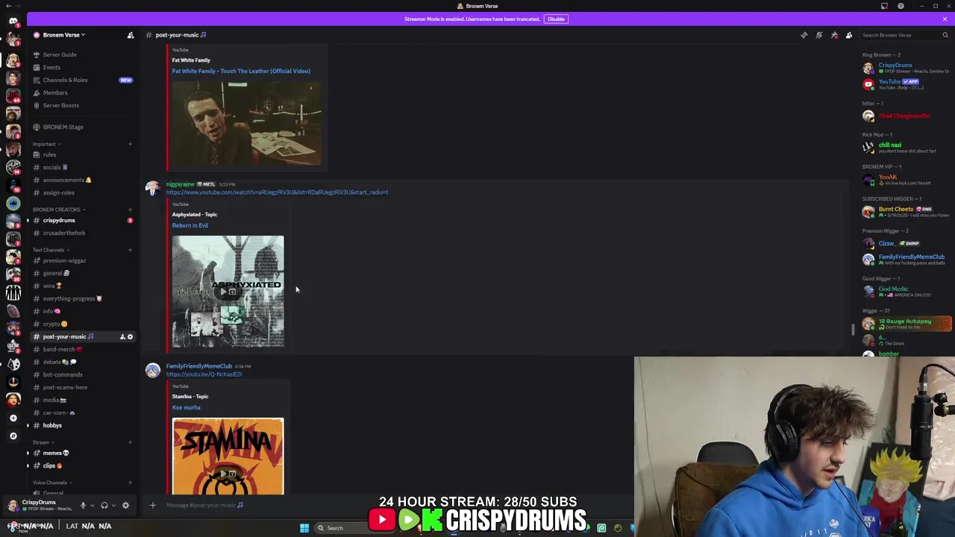Click Add a Server plus button
The width and height of the screenshot is (955, 537).
pyautogui.click(x=13, y=418)
